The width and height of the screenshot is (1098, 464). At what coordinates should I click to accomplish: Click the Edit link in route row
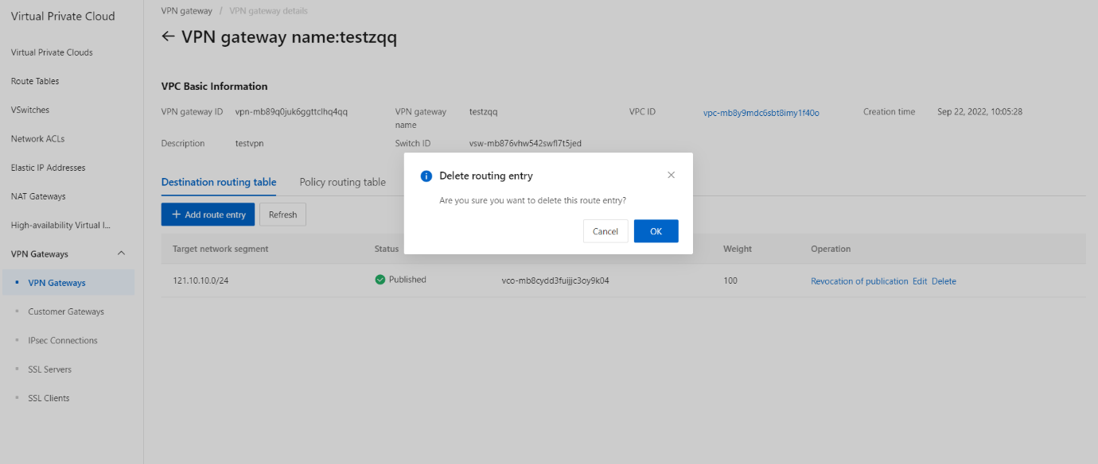click(920, 281)
